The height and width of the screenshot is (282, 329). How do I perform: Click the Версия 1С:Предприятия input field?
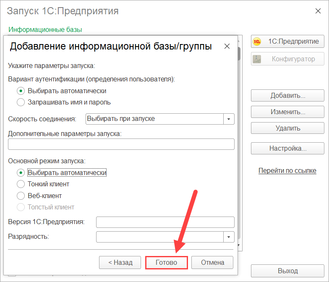(165, 222)
